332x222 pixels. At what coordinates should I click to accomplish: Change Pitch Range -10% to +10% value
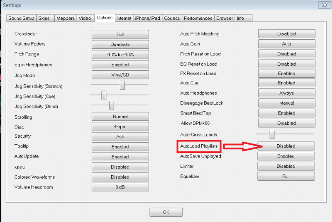click(x=120, y=55)
